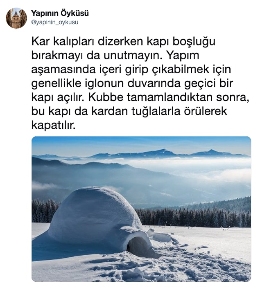260x299 pixels.
Task: Click the word 'tuğlalarla' in the tweet
Action: [x=156, y=111]
